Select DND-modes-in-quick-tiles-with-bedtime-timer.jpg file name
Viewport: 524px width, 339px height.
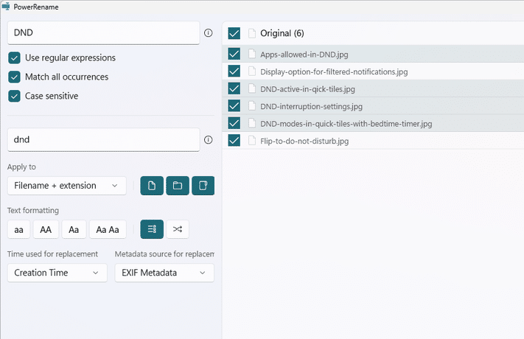tap(346, 124)
